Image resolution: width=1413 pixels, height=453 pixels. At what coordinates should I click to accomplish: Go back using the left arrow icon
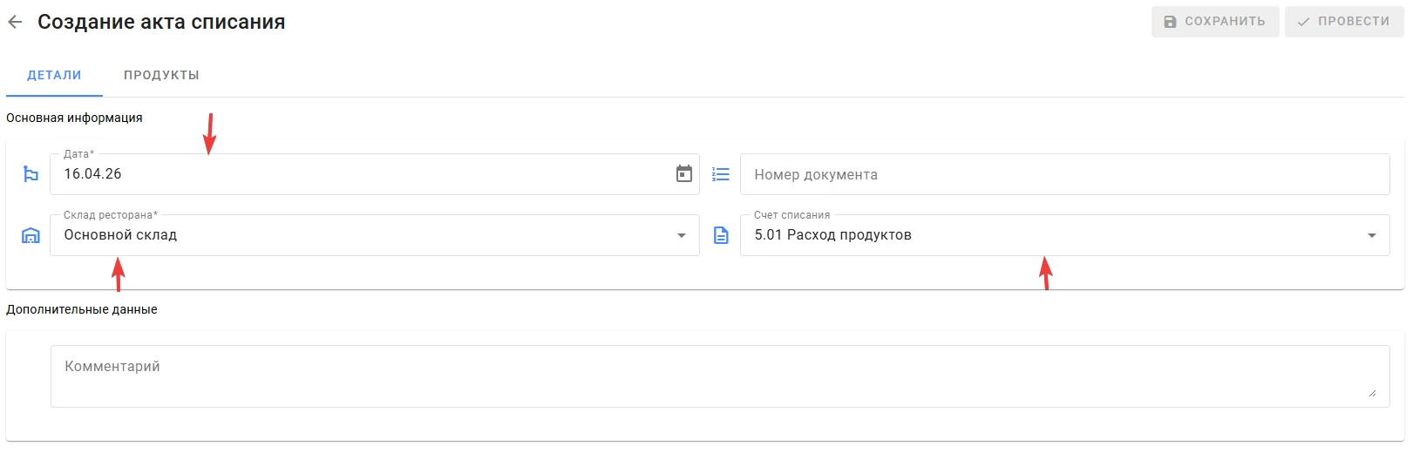pos(15,22)
